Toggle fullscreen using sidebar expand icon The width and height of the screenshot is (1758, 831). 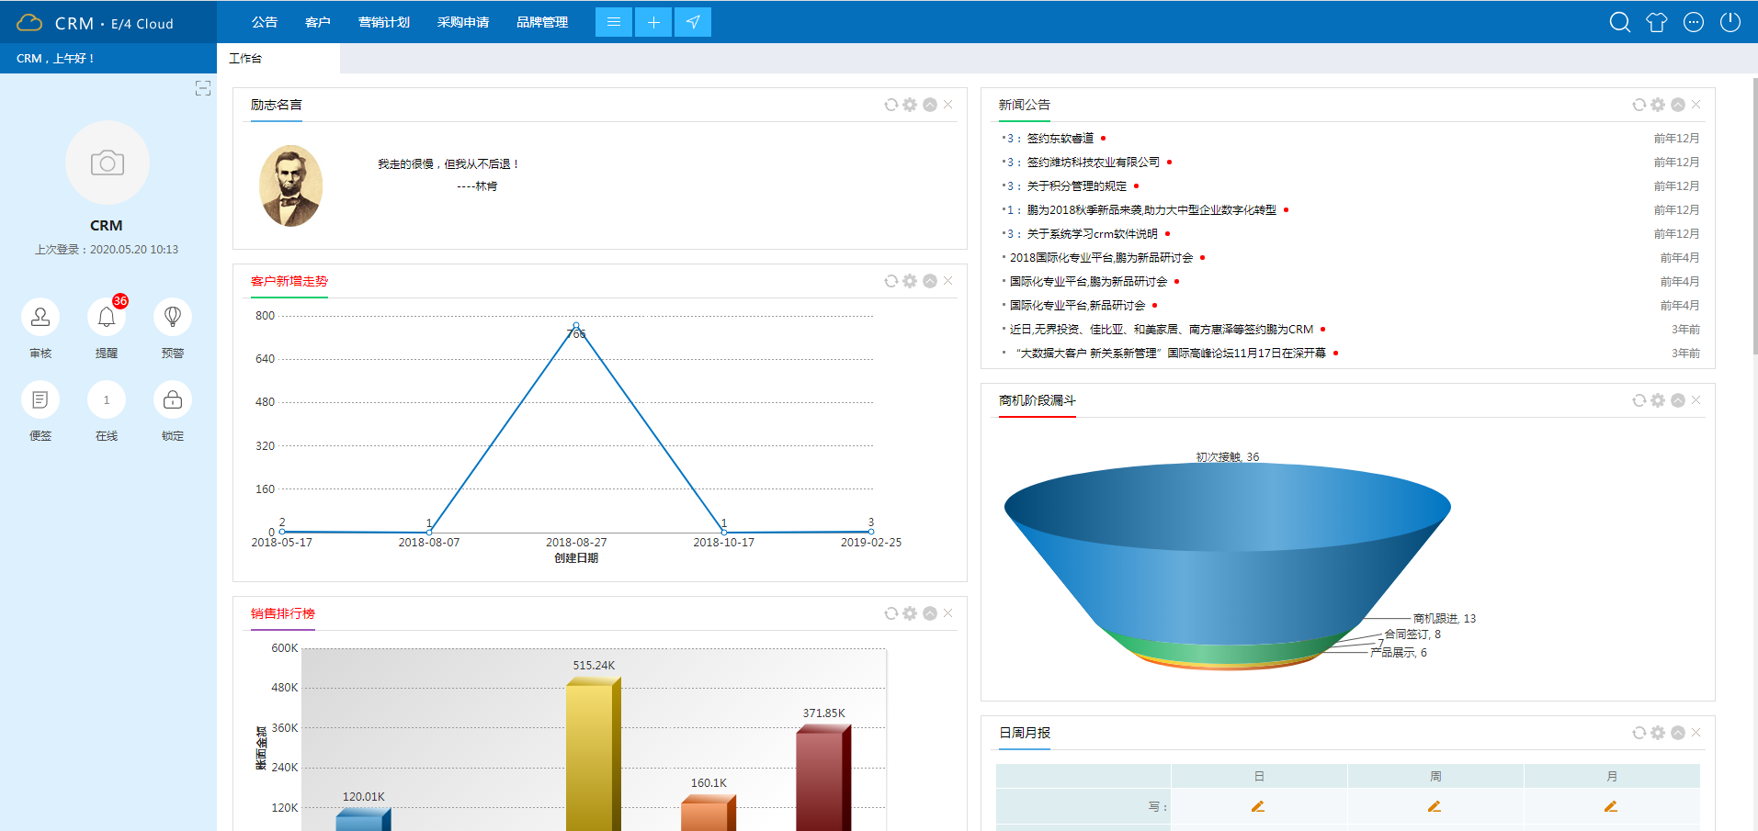pyautogui.click(x=203, y=88)
